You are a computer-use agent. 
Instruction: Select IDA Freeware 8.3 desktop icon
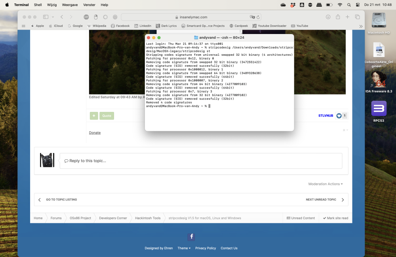(379, 82)
